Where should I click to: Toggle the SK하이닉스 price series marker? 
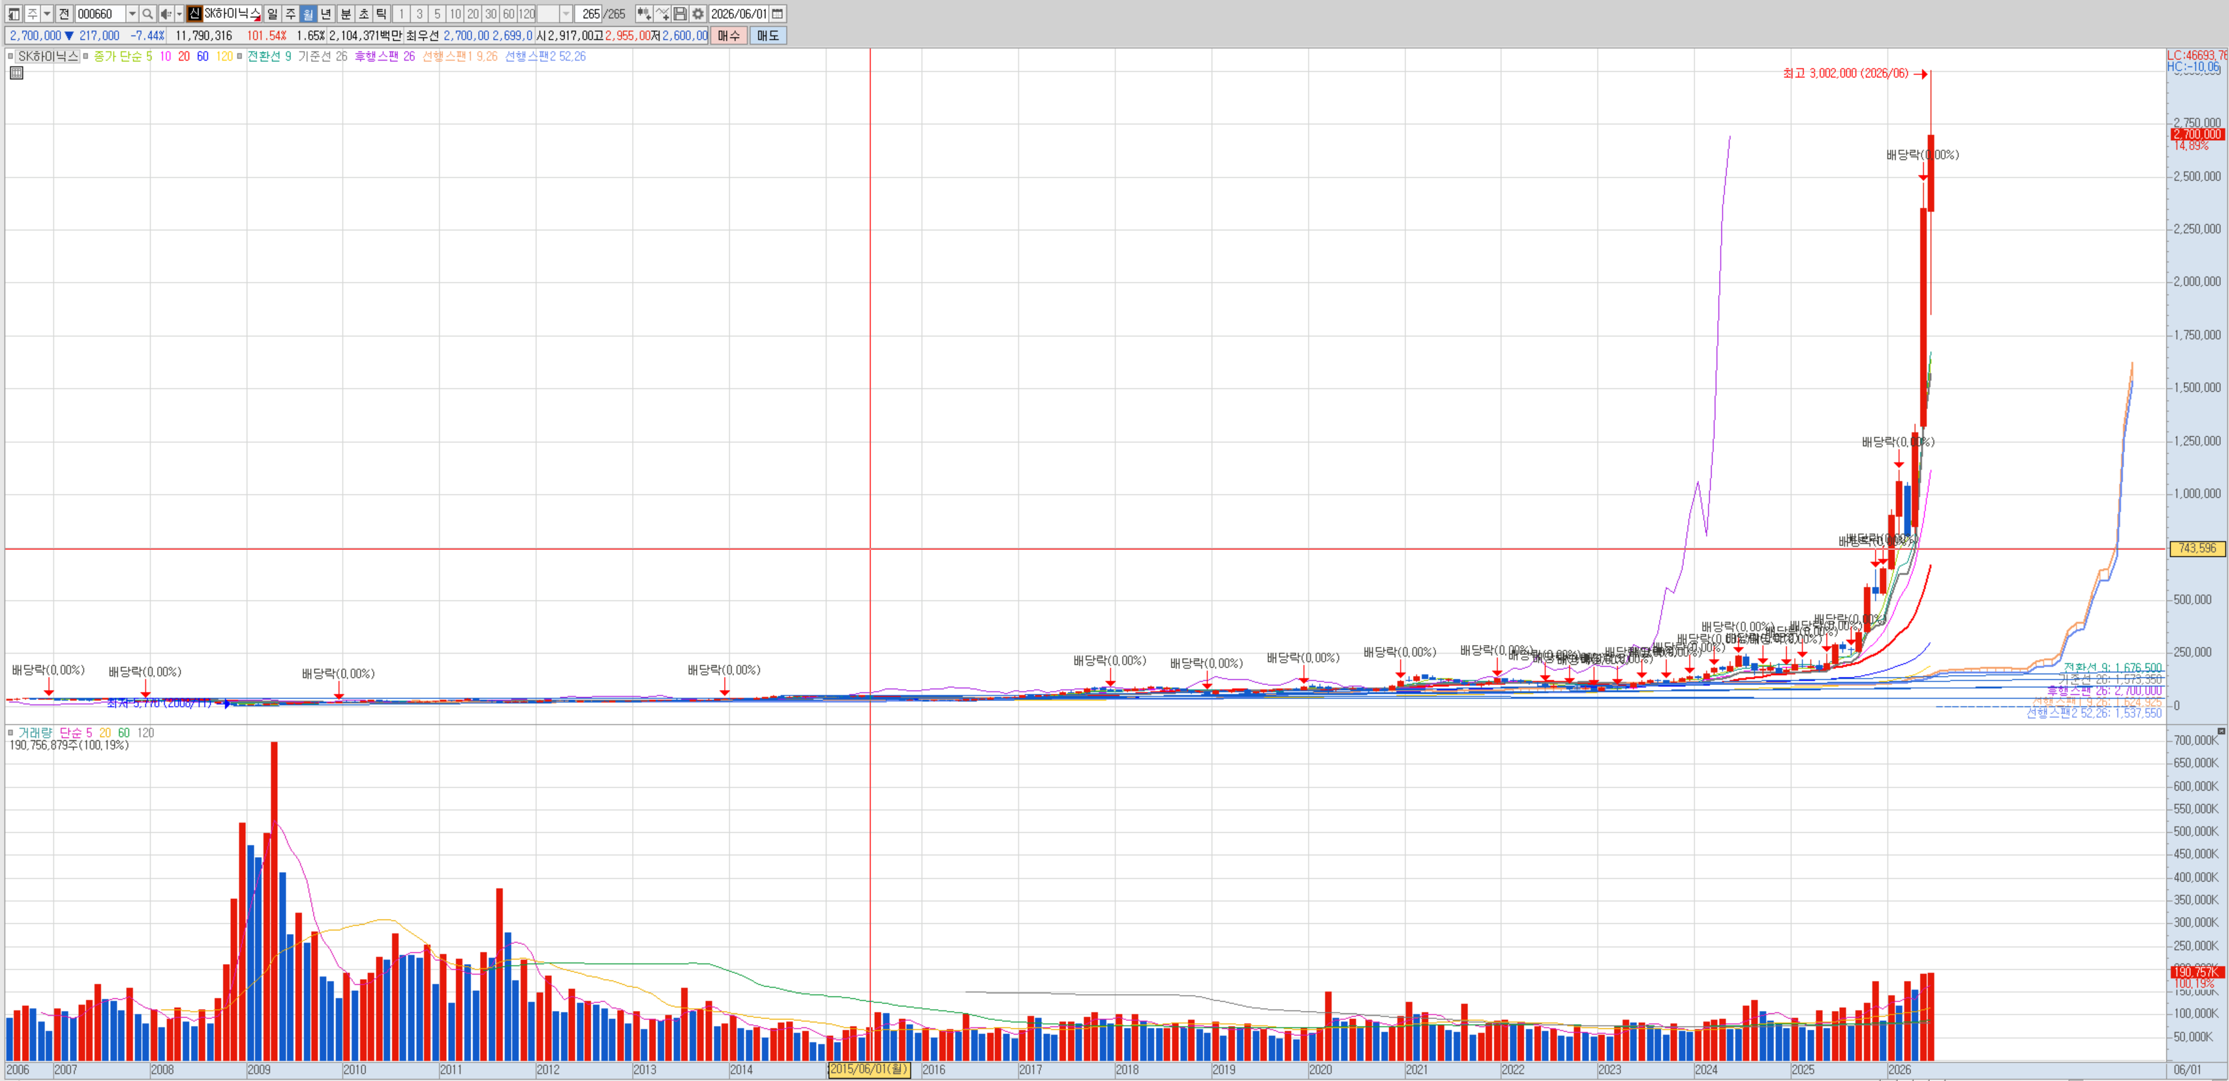11,56
